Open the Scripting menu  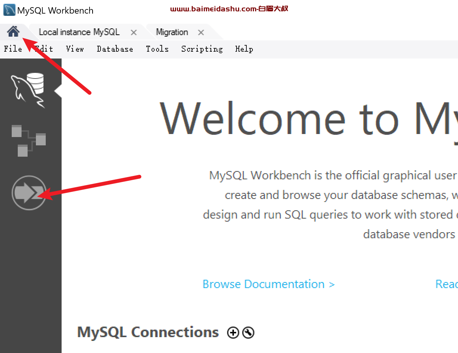pyautogui.click(x=202, y=49)
